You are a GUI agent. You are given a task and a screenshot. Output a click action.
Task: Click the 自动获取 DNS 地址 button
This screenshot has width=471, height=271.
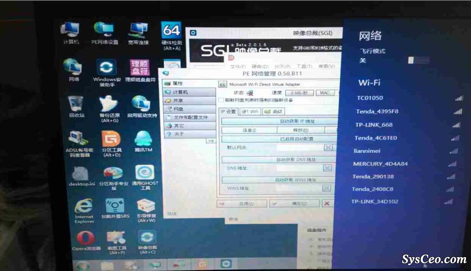(278, 160)
